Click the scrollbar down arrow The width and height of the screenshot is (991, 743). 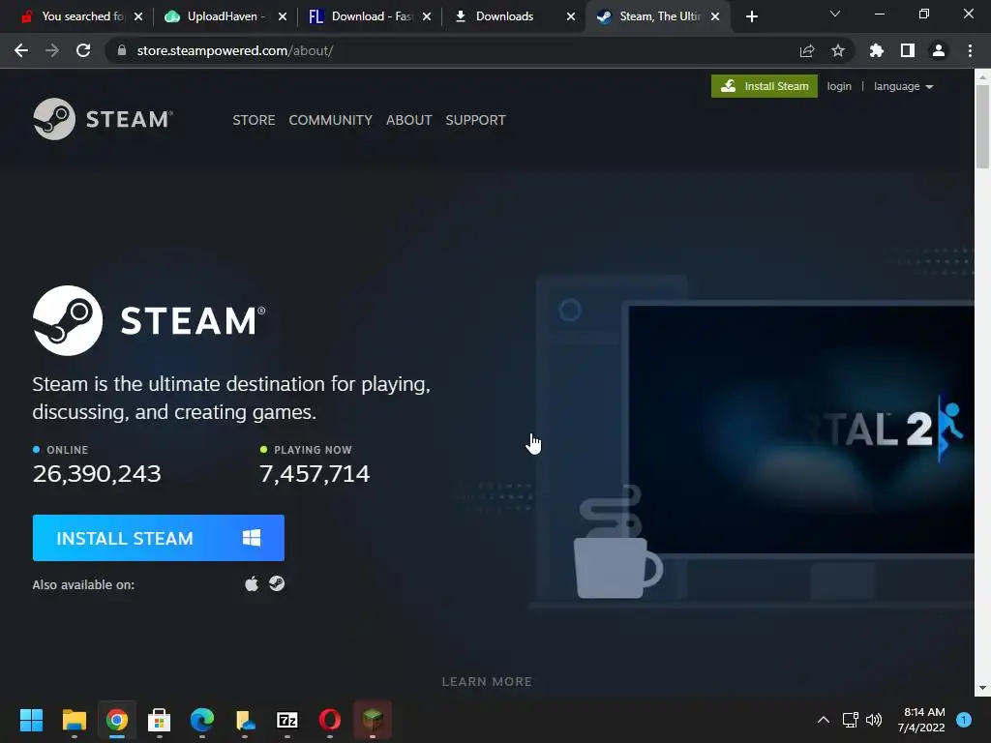coord(982,688)
